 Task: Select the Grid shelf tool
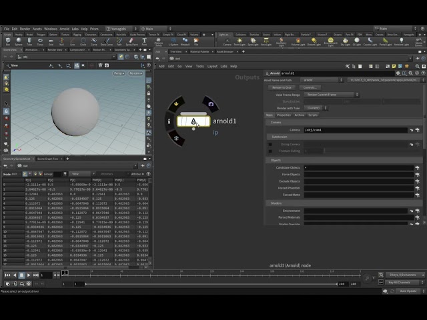tap(51, 41)
